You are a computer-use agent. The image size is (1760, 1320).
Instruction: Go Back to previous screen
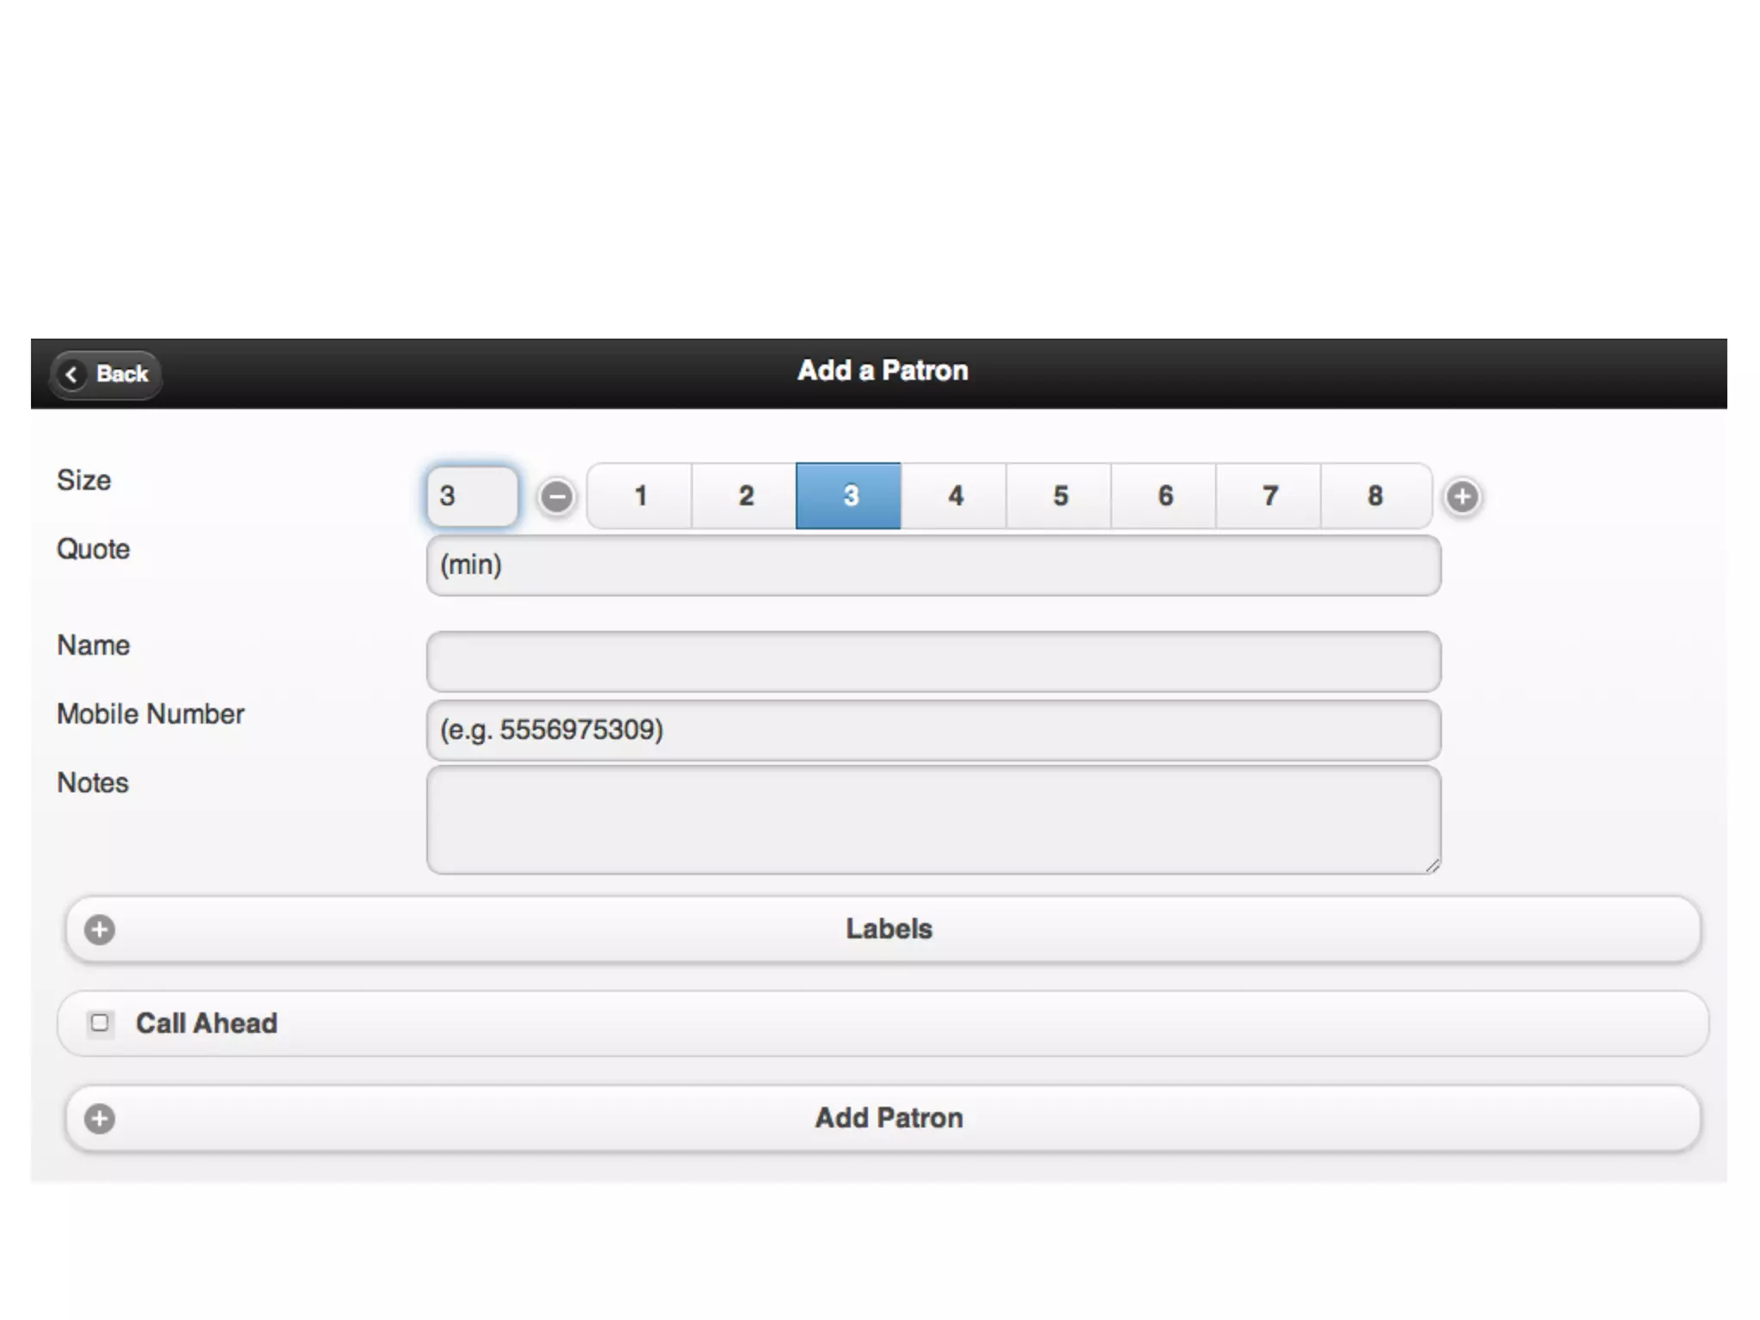coord(107,374)
